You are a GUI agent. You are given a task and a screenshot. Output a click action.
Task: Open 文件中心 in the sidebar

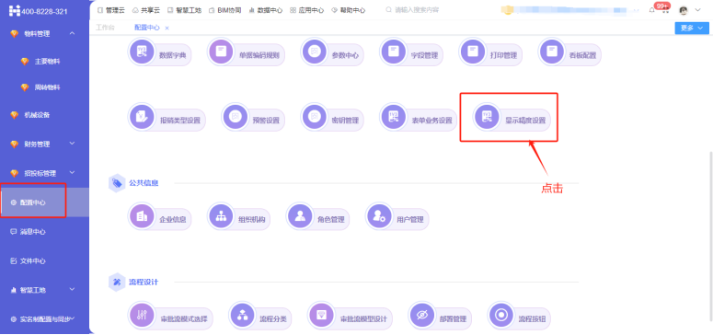pos(33,261)
